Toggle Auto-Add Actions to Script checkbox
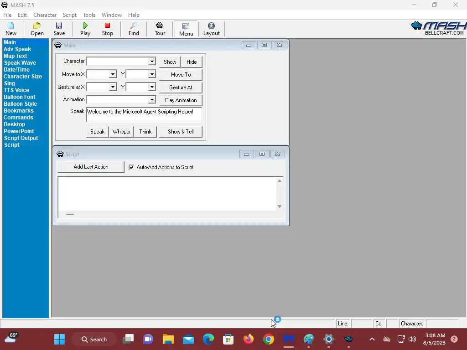The image size is (467, 350). (131, 167)
